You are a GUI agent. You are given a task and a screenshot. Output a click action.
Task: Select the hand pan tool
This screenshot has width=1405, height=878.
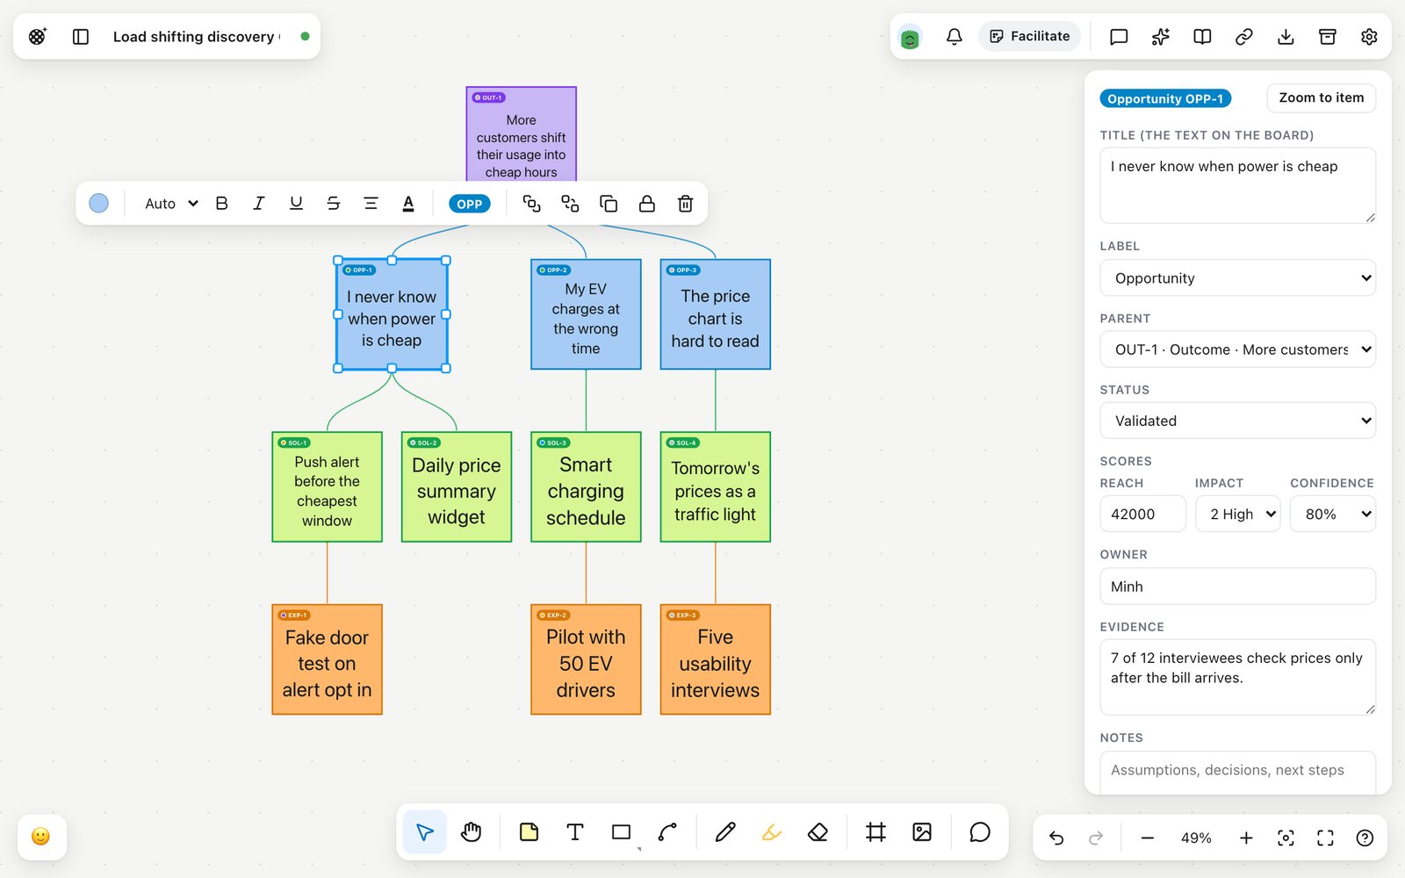[x=472, y=832]
